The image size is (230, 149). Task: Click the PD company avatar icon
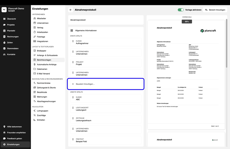click(x=4, y=10)
